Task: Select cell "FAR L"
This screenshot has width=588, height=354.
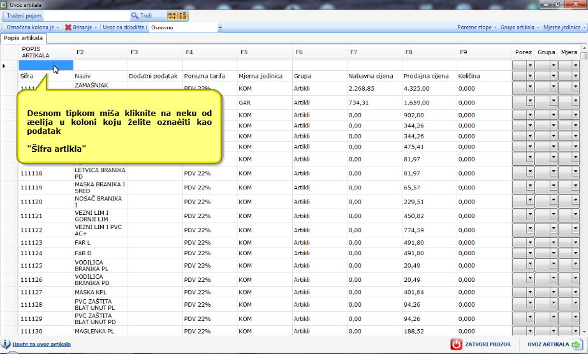Action: click(x=100, y=242)
